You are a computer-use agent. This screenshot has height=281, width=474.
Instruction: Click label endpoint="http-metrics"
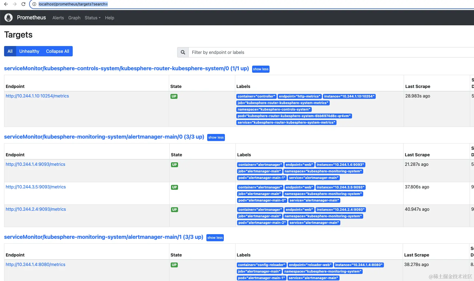[299, 96]
